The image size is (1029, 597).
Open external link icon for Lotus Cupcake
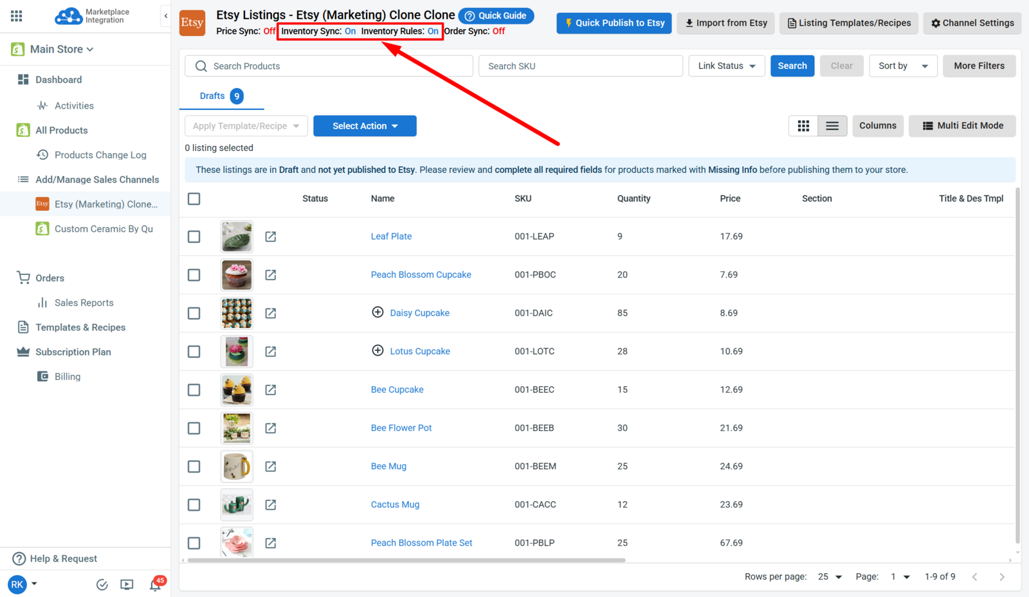(271, 352)
